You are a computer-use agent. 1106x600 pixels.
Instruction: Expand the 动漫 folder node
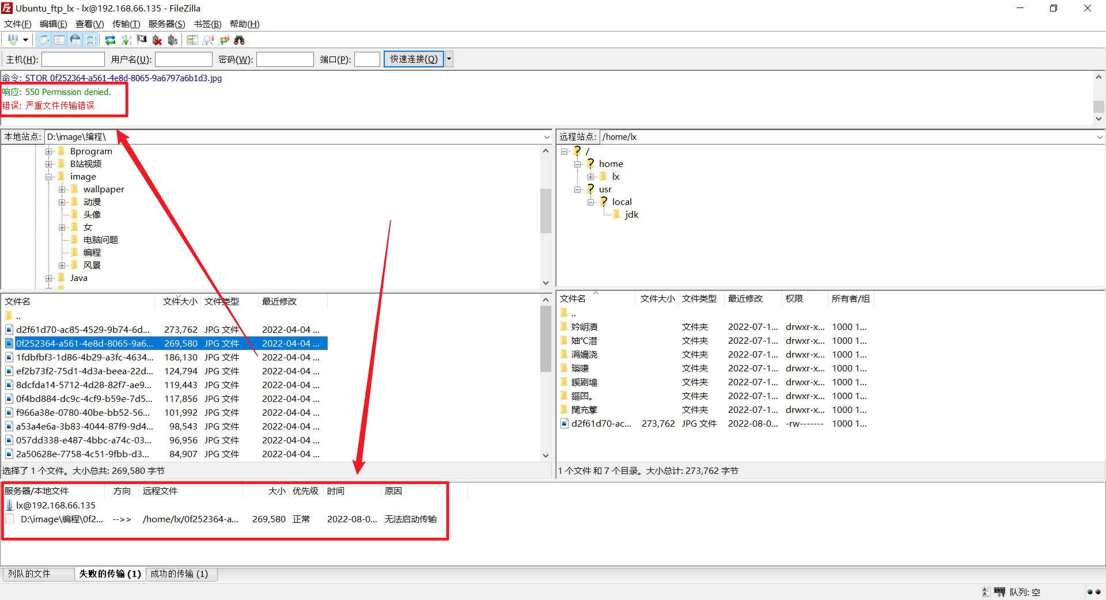[62, 202]
